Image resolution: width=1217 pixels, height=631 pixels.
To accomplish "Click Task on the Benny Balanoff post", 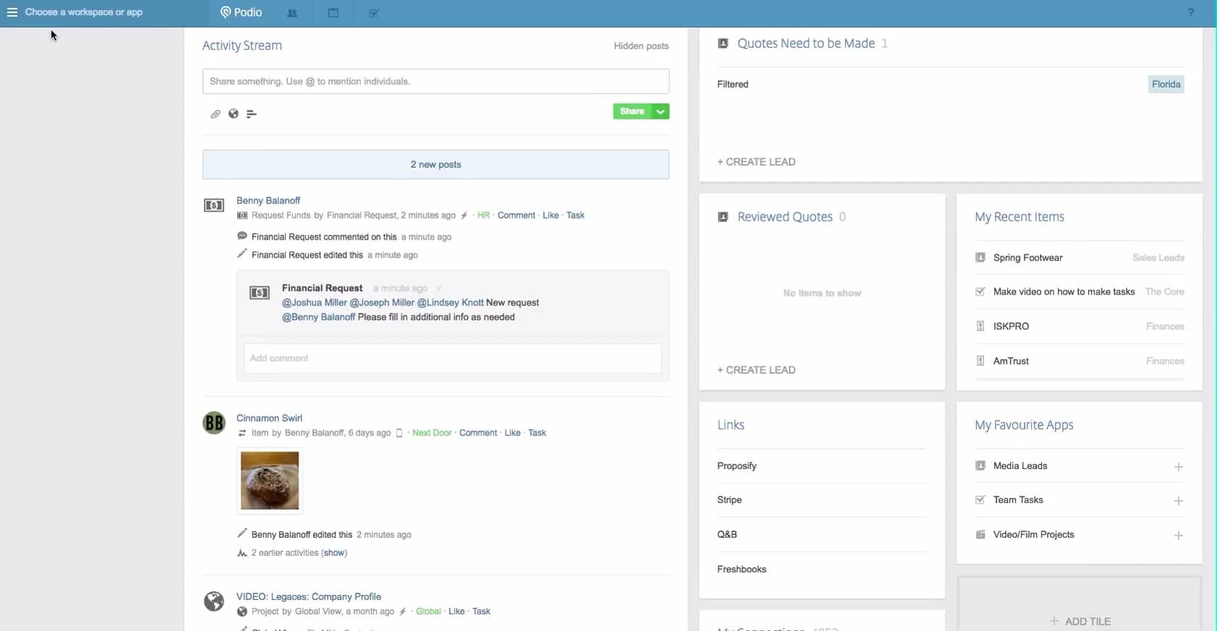I will pyautogui.click(x=575, y=216).
